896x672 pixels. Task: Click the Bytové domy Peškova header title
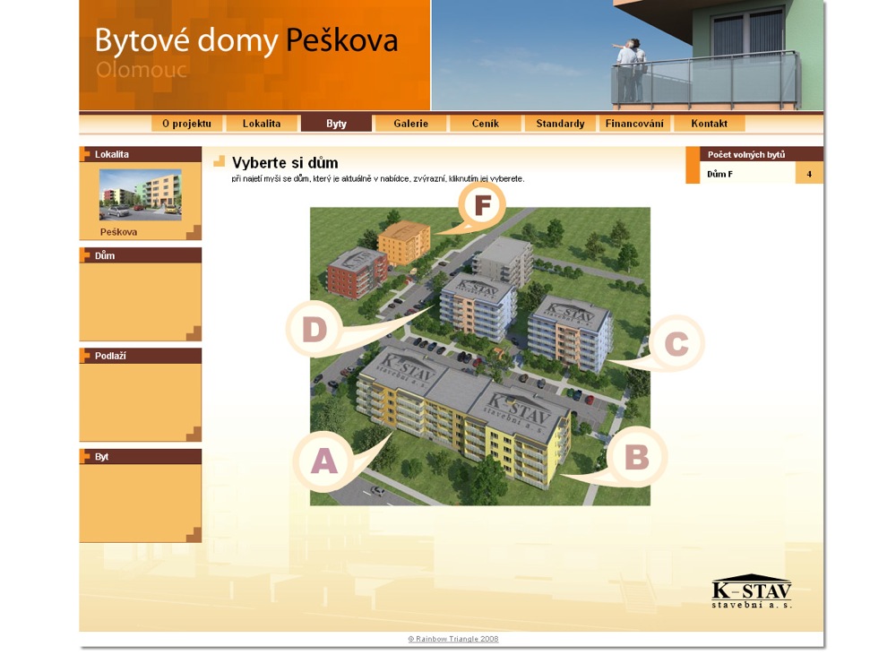(246, 40)
